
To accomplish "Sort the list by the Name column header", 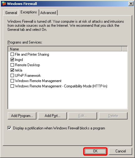I will pos(65,49).
